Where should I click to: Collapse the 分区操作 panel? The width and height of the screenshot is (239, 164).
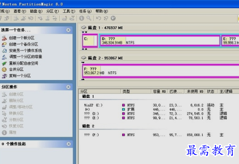tap(68, 87)
